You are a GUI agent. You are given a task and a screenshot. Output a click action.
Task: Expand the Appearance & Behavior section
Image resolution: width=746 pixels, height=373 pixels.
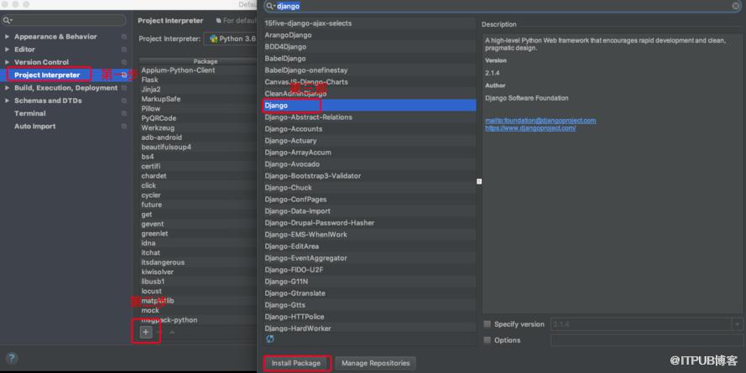tap(7, 37)
